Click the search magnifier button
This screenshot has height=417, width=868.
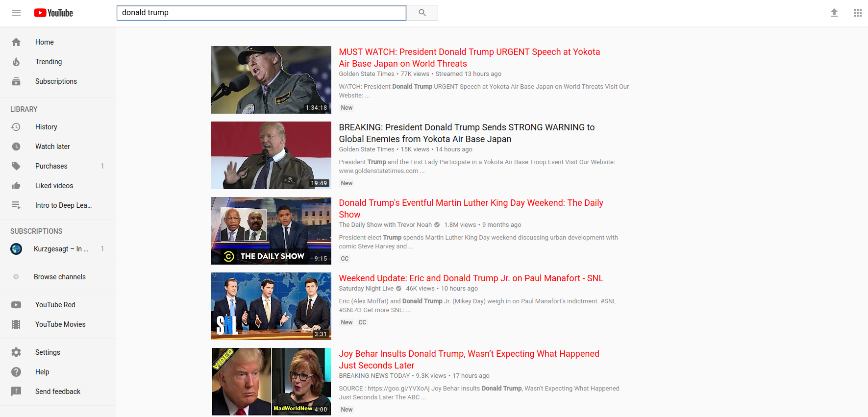click(x=422, y=13)
